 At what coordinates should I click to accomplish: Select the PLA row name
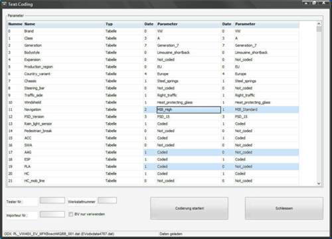click(x=27, y=167)
